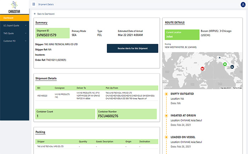Screen dimensions: 248x154
Task: Click the CargoStar logo
Action: pyautogui.click(x=14, y=7)
